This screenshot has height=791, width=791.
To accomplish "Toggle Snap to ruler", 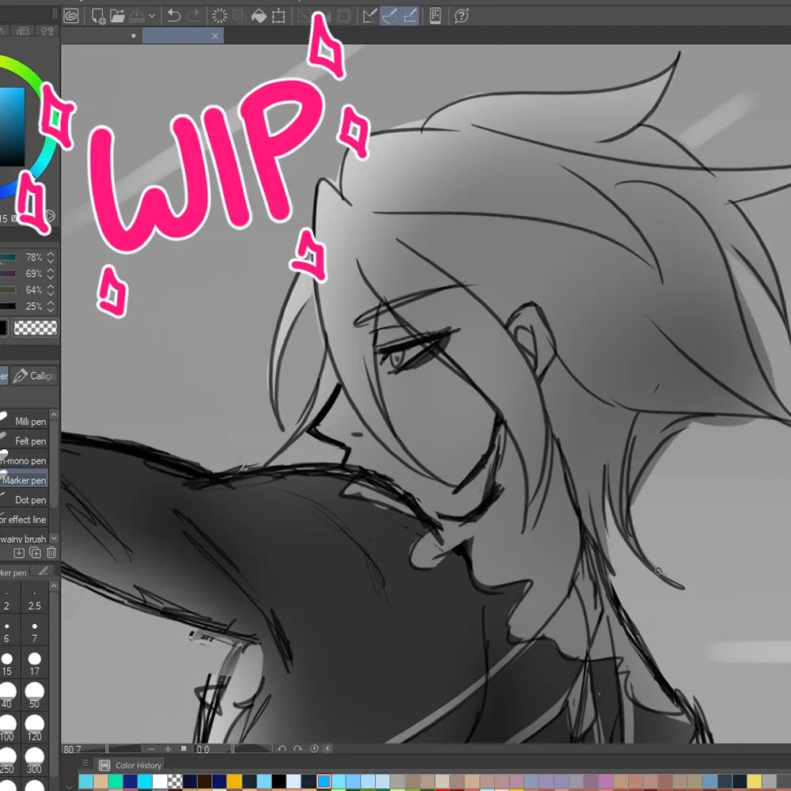I will coord(370,16).
